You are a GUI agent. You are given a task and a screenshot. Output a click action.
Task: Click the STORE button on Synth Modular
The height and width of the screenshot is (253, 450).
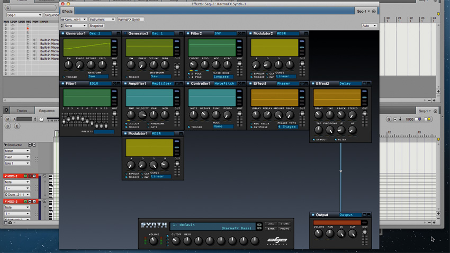pos(285,224)
